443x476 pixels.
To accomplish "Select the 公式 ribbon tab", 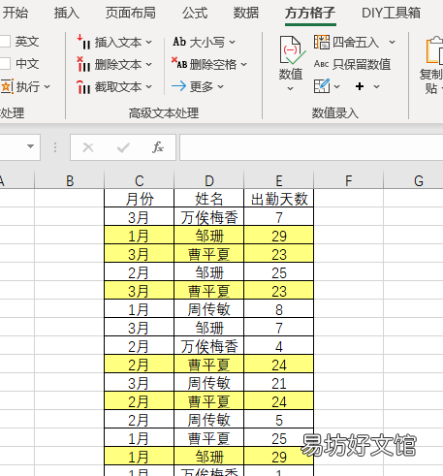I will (195, 13).
